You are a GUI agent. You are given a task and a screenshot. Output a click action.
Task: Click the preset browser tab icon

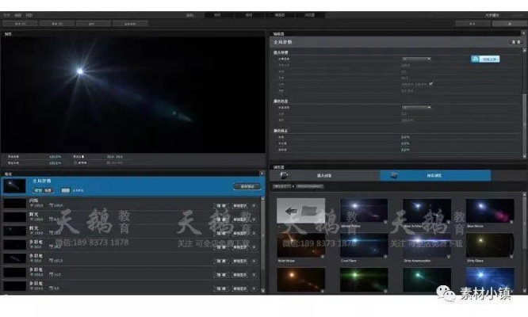tap(394, 175)
